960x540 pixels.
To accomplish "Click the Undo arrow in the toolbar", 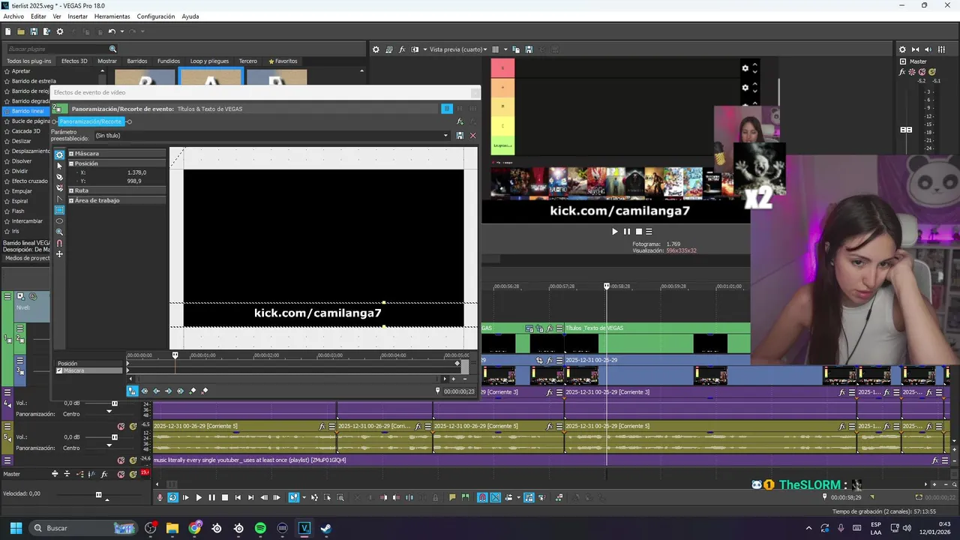I will (112, 31).
